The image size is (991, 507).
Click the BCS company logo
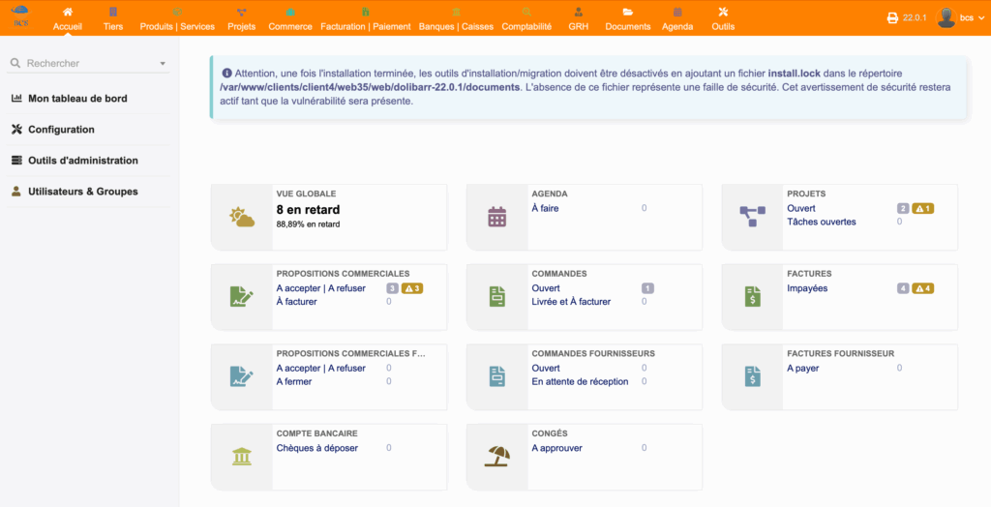pos(19,15)
